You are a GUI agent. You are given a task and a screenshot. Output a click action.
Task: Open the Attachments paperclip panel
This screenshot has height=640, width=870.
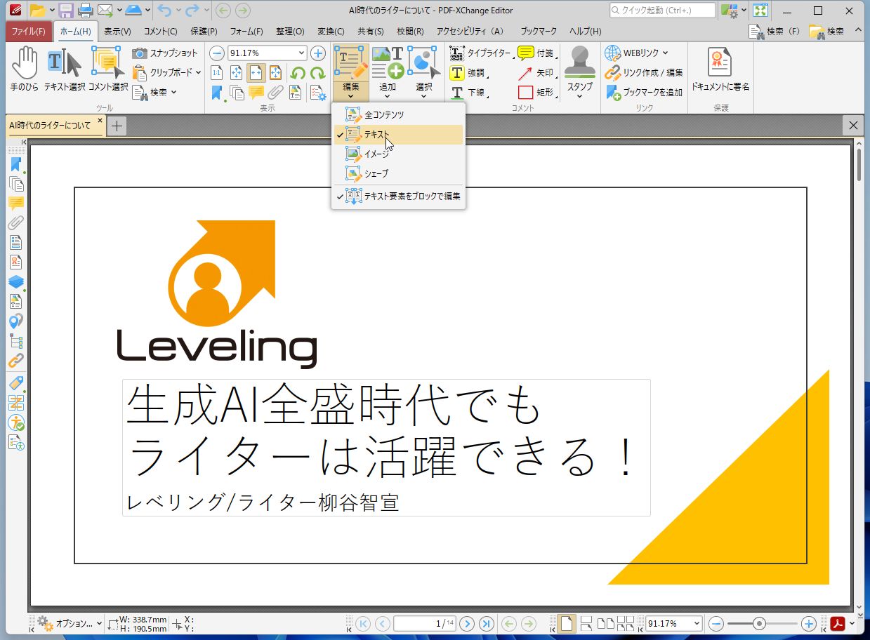pyautogui.click(x=17, y=224)
